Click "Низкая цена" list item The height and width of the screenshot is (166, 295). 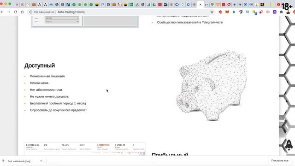[39, 83]
